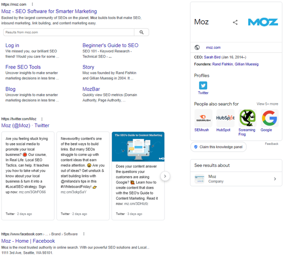Viewport: 287px width, 258px height.
Task: Click the Feedback link
Action: pos(271,144)
